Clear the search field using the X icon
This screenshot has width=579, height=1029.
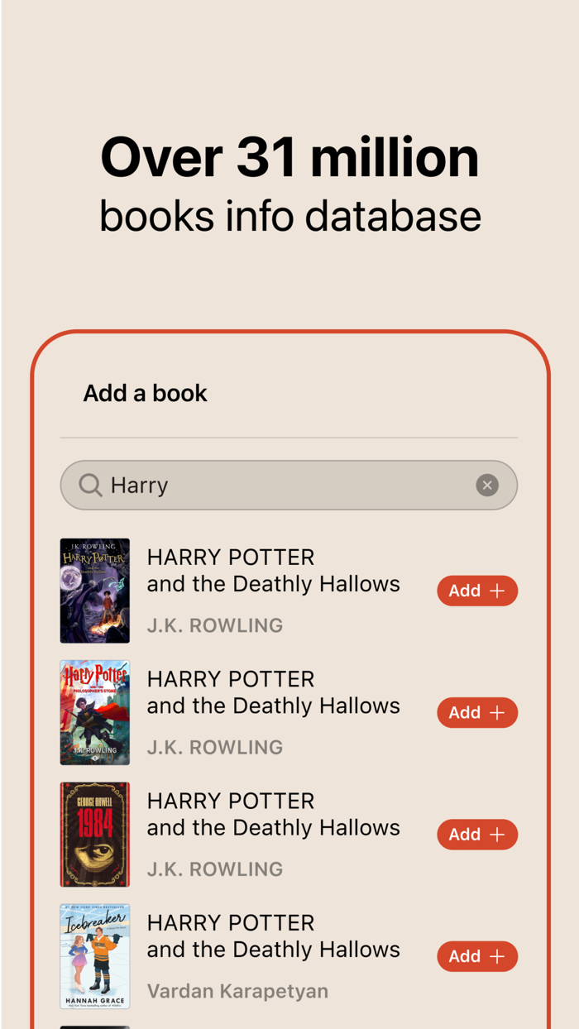[487, 486]
